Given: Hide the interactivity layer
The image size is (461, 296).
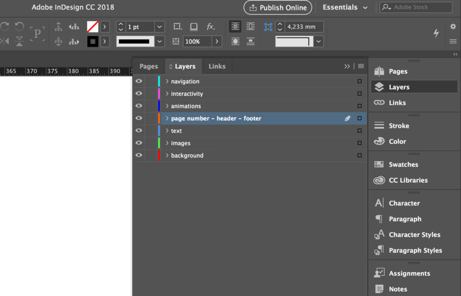Looking at the screenshot, I should [139, 94].
